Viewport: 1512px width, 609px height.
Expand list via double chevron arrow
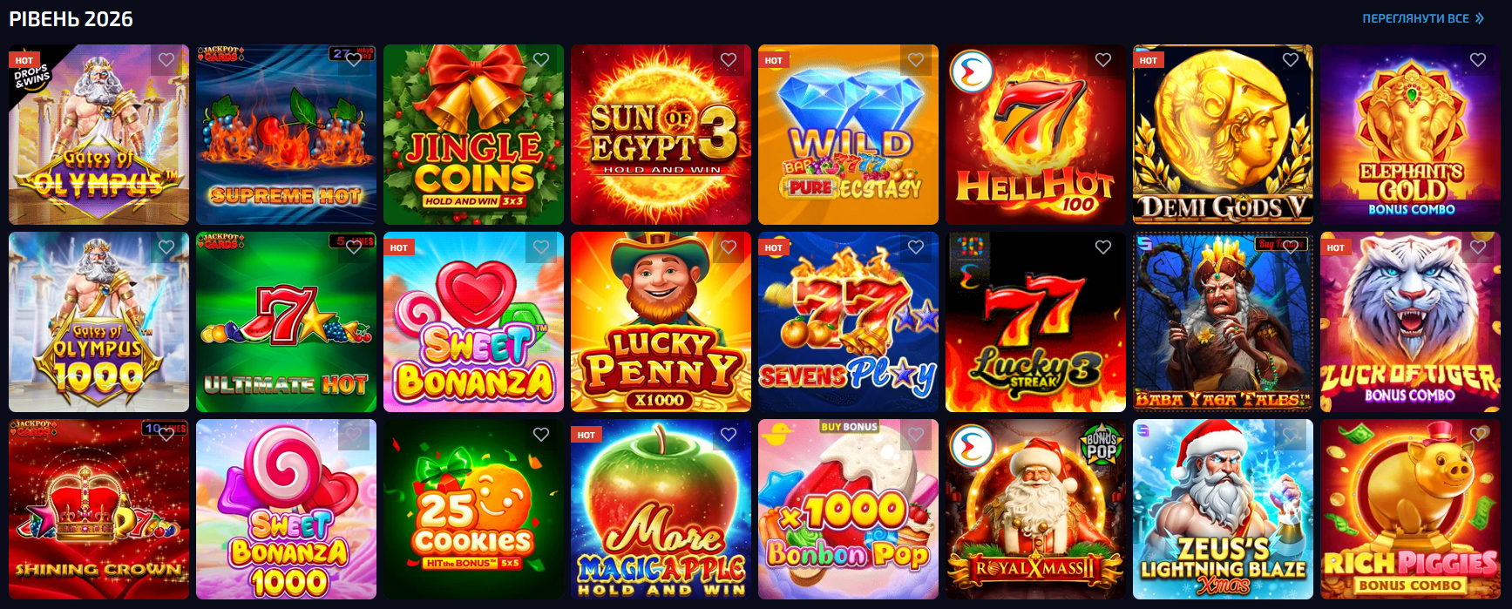[1479, 18]
